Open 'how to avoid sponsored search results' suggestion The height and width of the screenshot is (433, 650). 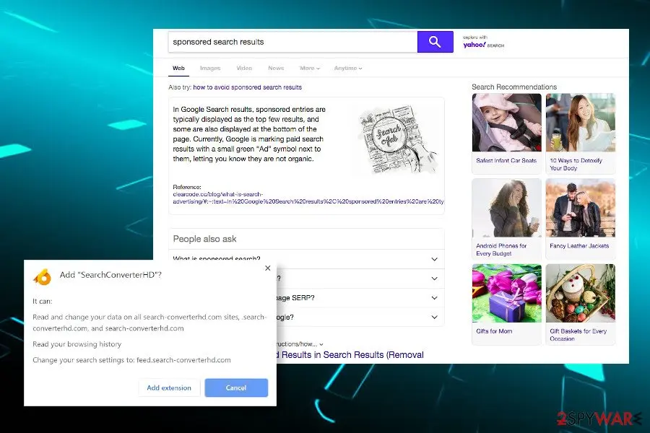coord(248,87)
